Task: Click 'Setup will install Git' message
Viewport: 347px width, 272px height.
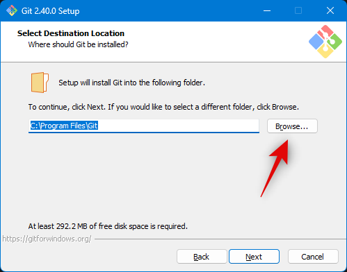Action: (131, 83)
